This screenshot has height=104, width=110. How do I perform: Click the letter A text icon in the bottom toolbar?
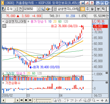coord(106,100)
